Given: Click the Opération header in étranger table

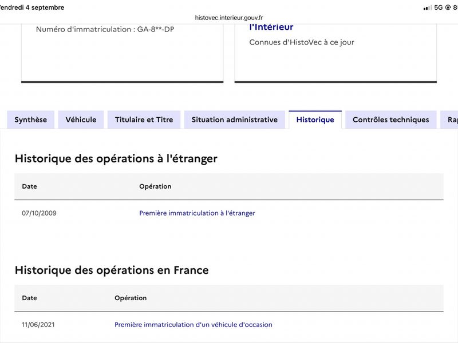Looking at the screenshot, I should tap(155, 186).
